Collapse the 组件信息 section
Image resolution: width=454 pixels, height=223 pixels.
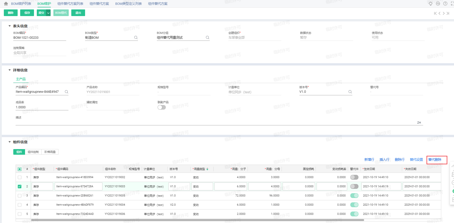10,142
